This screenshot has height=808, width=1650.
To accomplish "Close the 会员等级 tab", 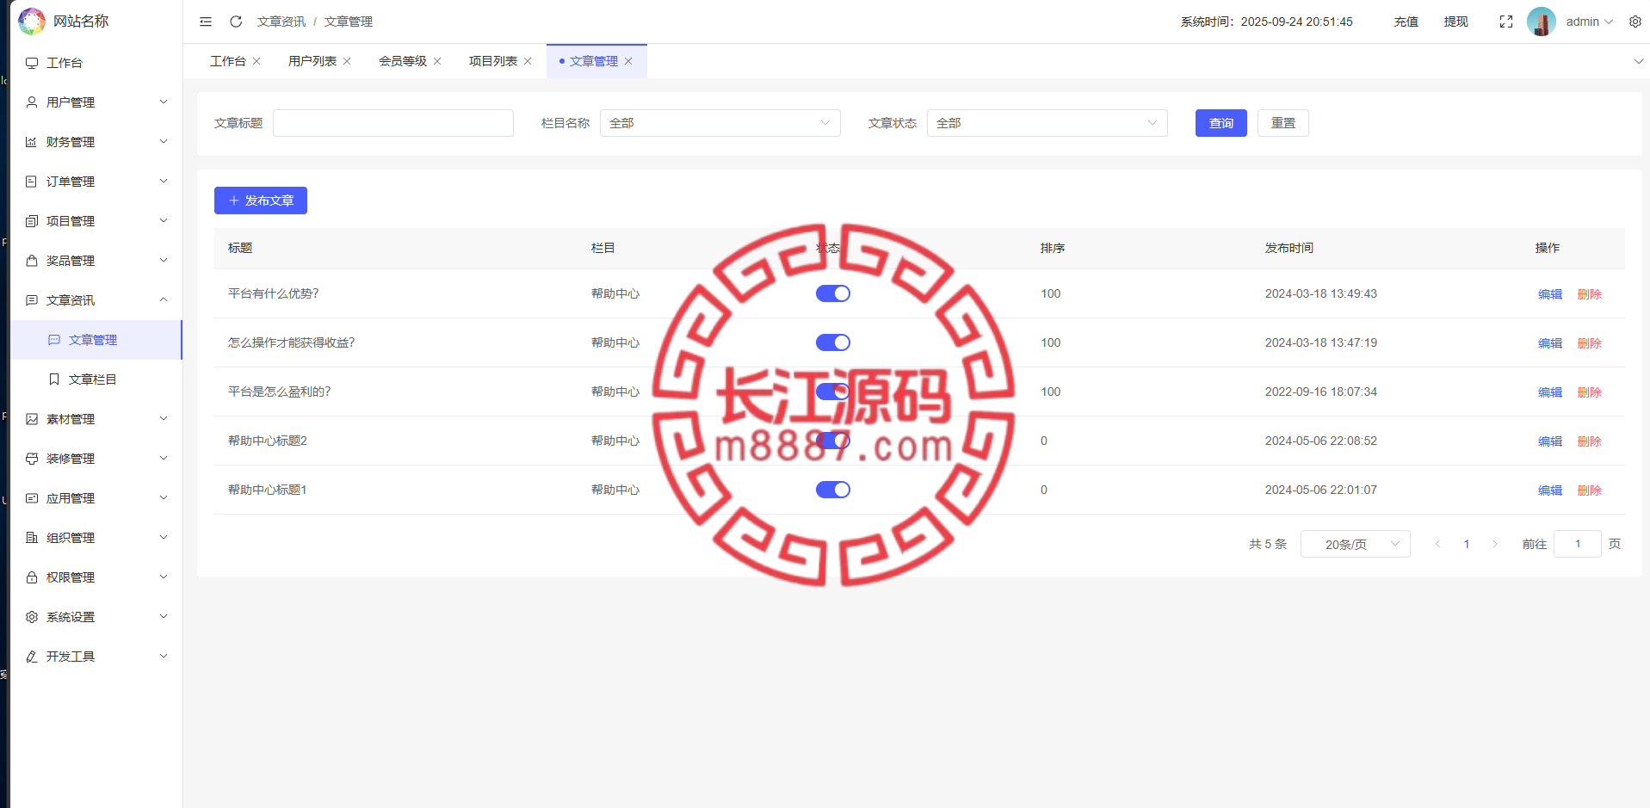I will [437, 61].
